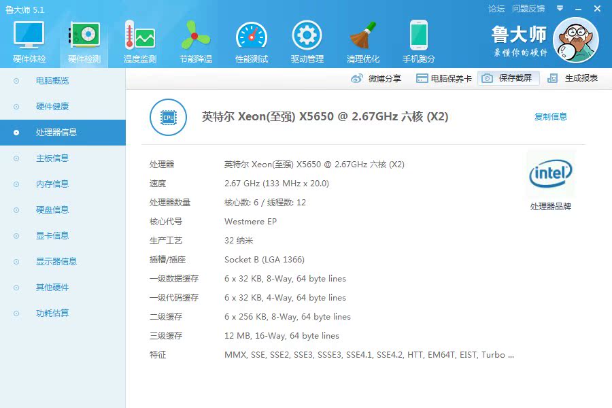Select 硬件检测 hardware detection icon
Viewport: 612px width, 408px height.
[84, 35]
